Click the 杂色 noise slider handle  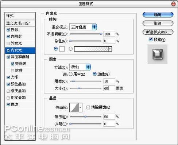70,41
